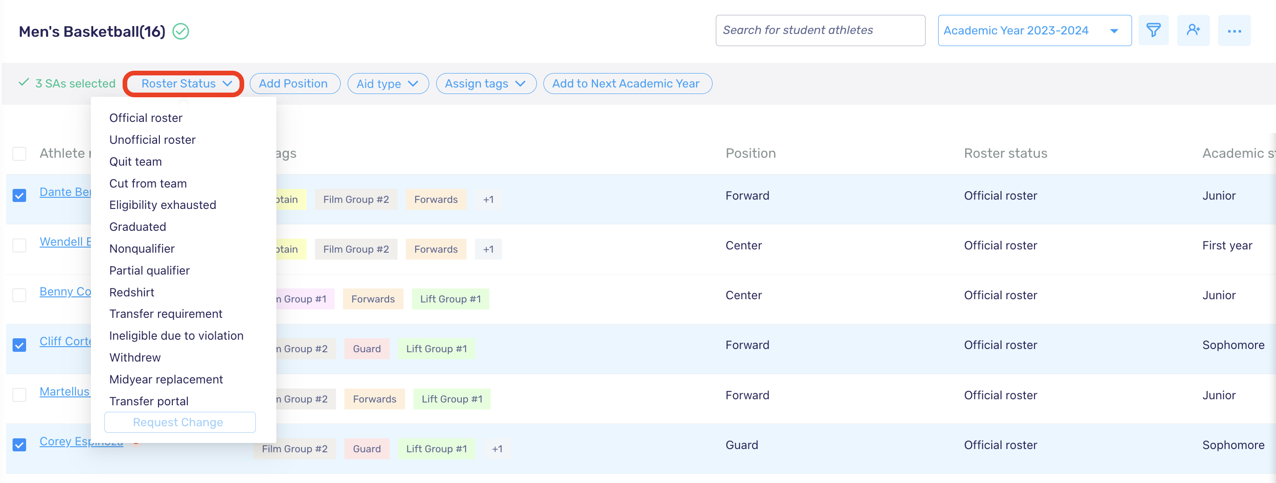Click Forwards tag in Martellus's row
This screenshot has height=483, width=1276.
375,399
